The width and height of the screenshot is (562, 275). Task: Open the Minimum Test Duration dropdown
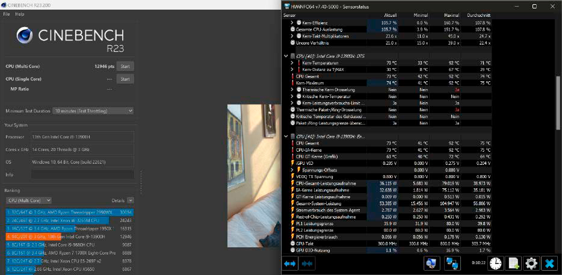point(93,111)
